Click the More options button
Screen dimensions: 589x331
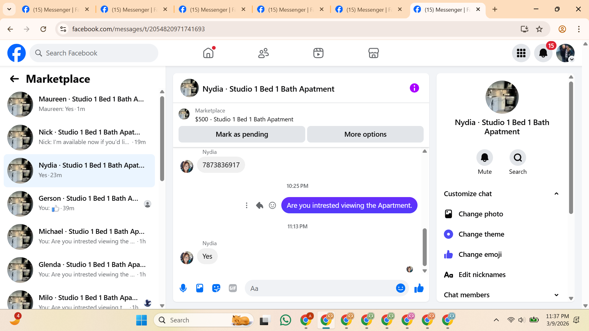365,134
